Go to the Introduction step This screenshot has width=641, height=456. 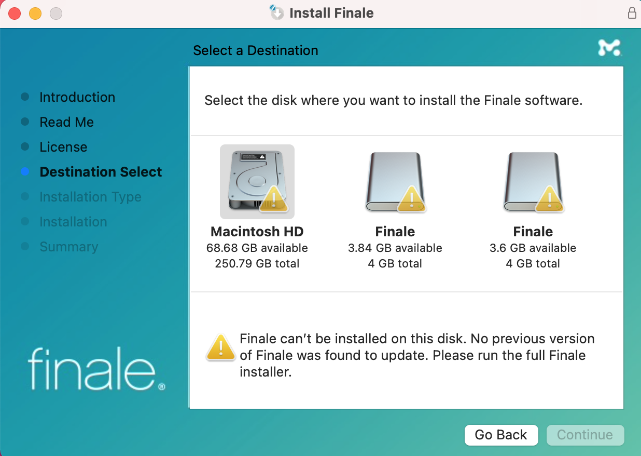tap(77, 97)
